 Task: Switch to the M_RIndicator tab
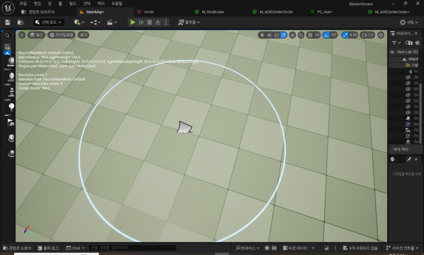pyautogui.click(x=210, y=12)
